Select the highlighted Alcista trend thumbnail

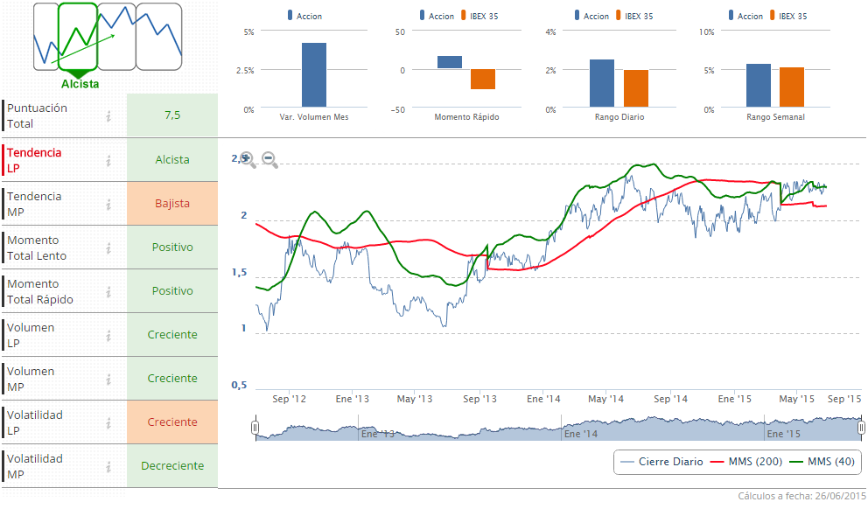78,37
